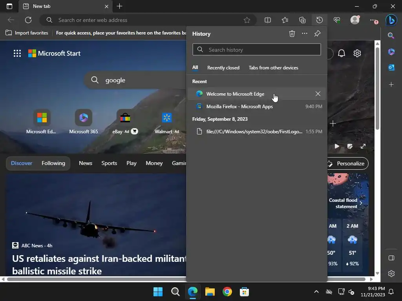
Task: Open ABC News Iran-backed militants article
Action: tap(99, 265)
